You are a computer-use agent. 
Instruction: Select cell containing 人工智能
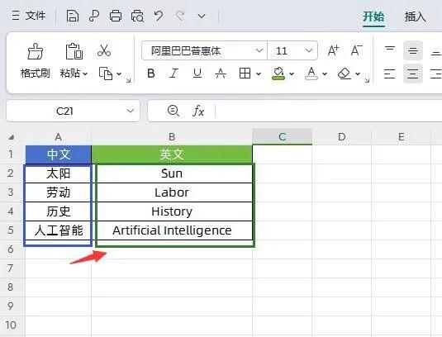(x=59, y=230)
